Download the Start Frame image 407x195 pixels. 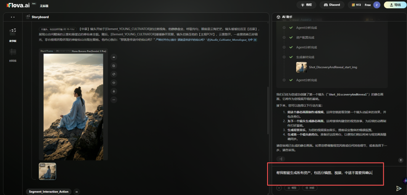(x=114, y=91)
